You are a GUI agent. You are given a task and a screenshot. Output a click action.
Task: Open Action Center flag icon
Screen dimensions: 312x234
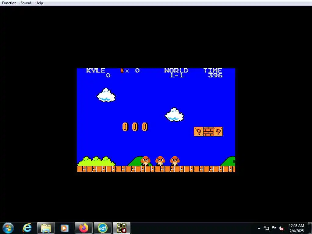click(x=274, y=228)
